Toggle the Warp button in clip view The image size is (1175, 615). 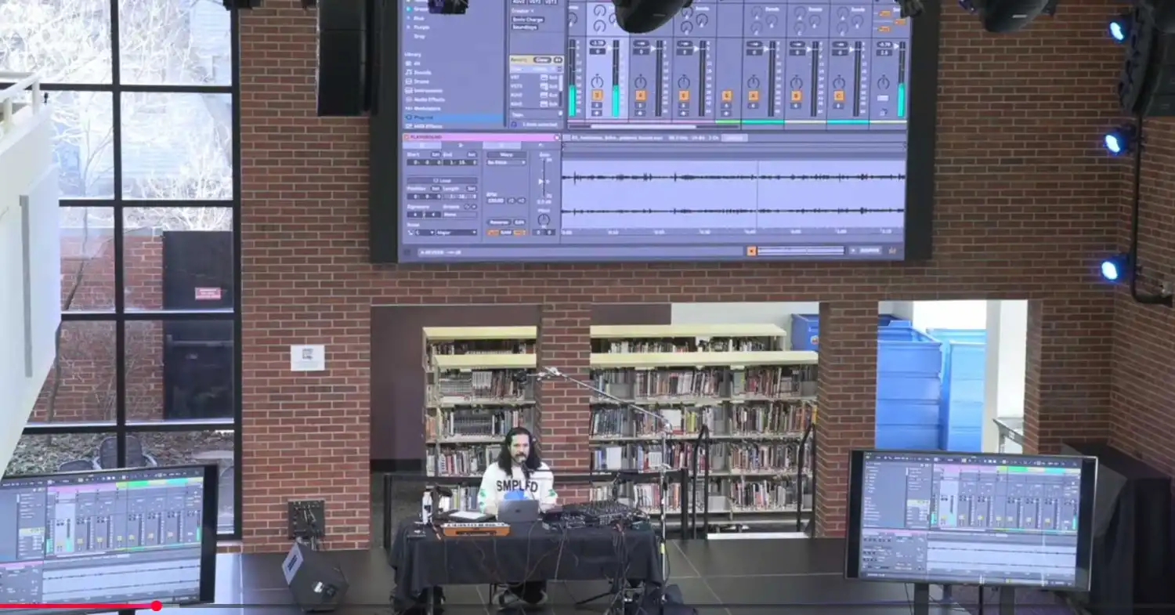(505, 154)
